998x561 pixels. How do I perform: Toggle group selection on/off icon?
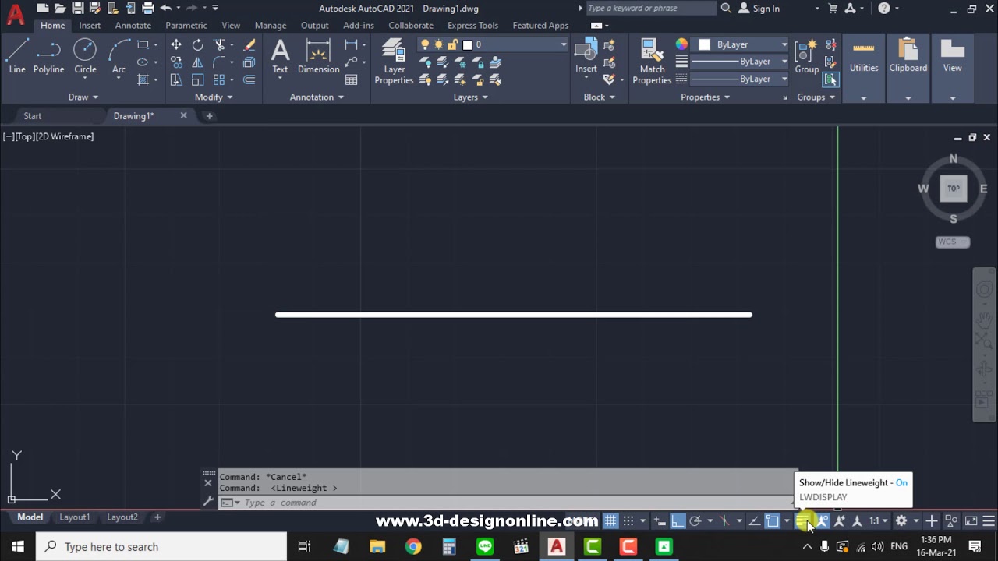(x=831, y=79)
